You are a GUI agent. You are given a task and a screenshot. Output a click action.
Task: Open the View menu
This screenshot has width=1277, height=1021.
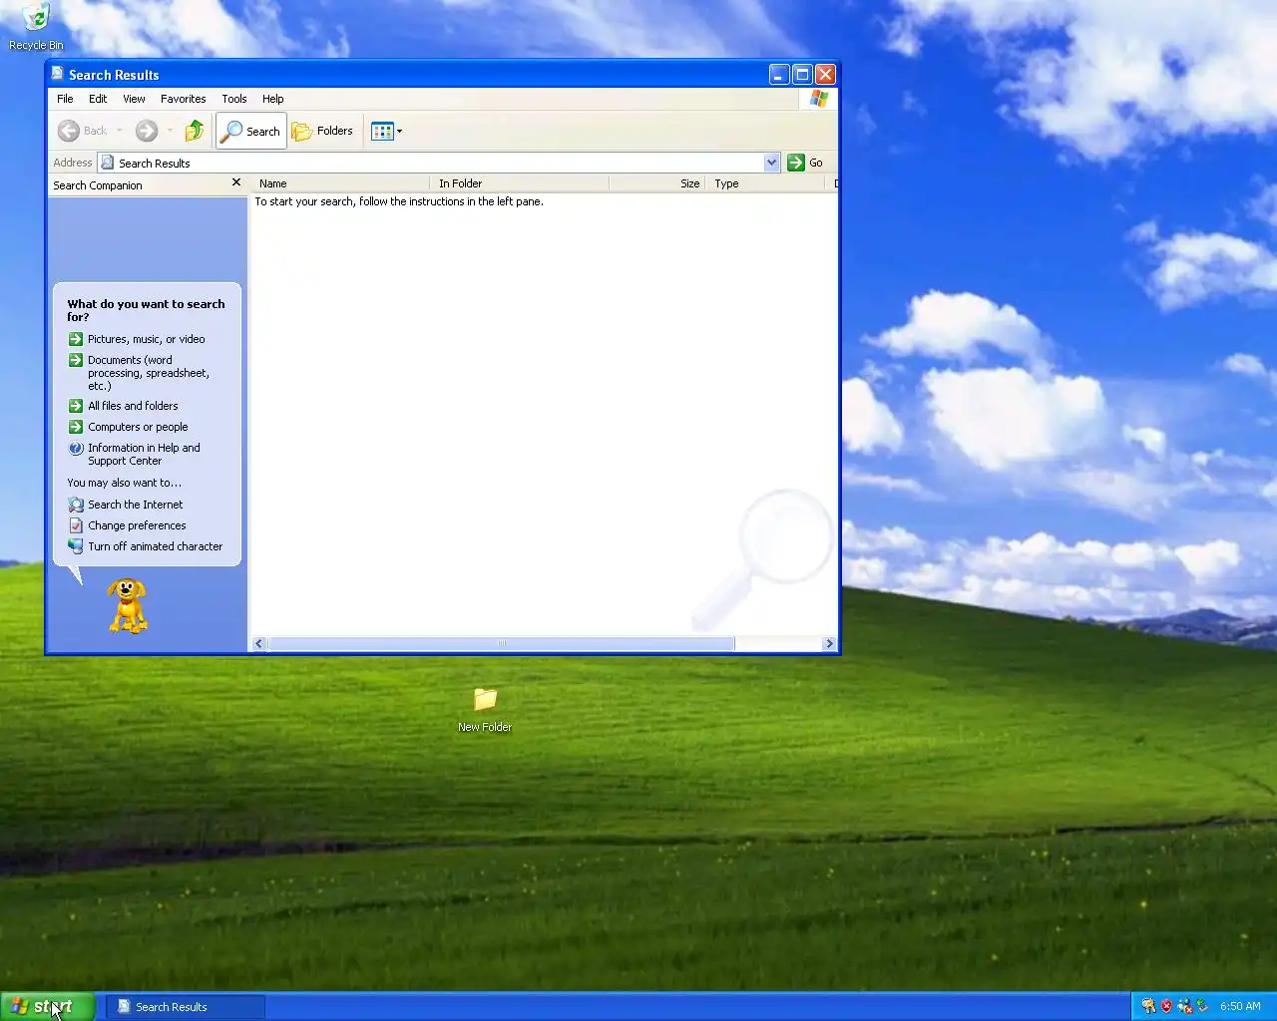pyautogui.click(x=134, y=99)
